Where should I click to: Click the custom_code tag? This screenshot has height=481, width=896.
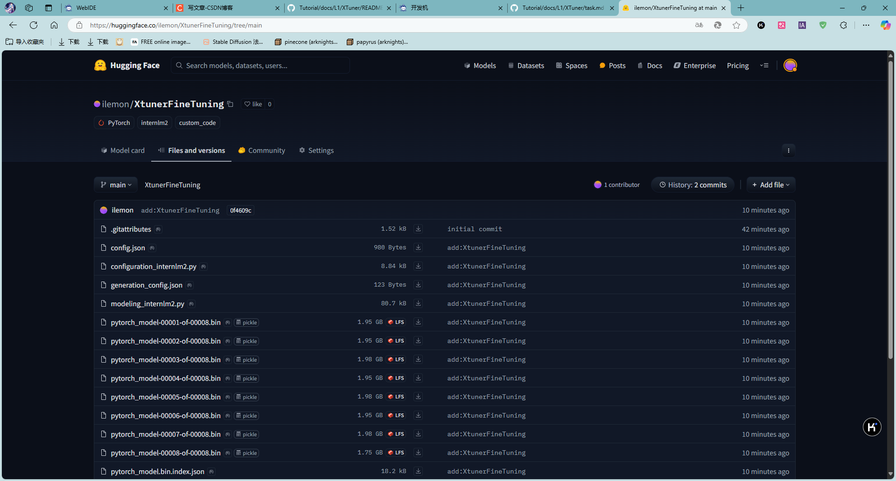(x=197, y=123)
